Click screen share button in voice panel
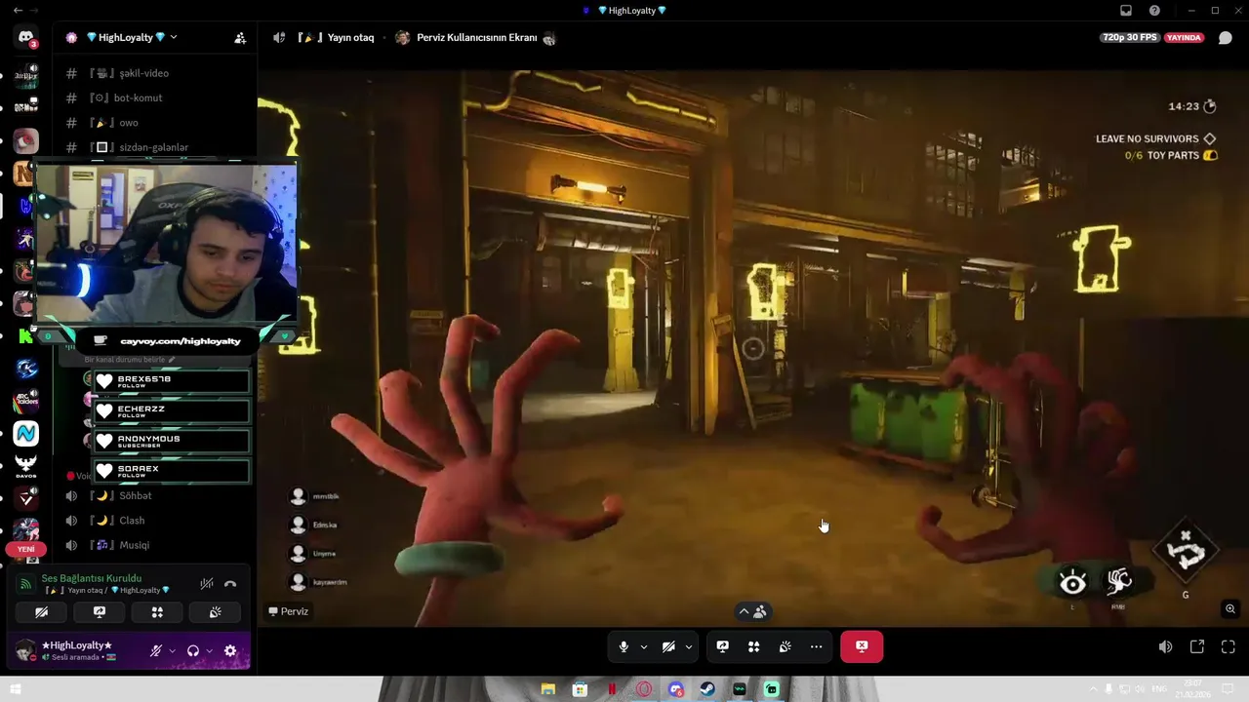 tap(100, 612)
